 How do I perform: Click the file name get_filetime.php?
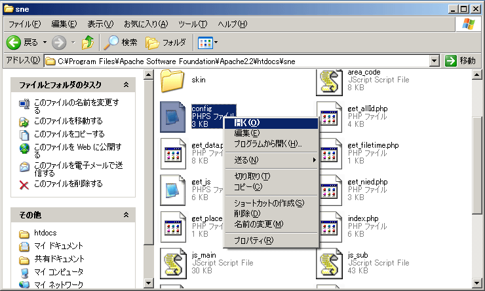pos(373,145)
